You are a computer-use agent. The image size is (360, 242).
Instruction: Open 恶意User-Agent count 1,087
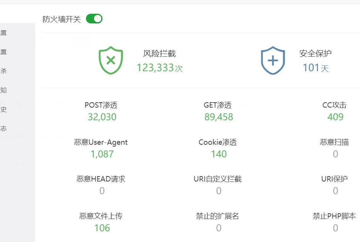102,154
